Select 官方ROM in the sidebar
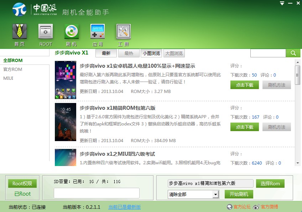The width and height of the screenshot is (302, 212). tap(13, 69)
